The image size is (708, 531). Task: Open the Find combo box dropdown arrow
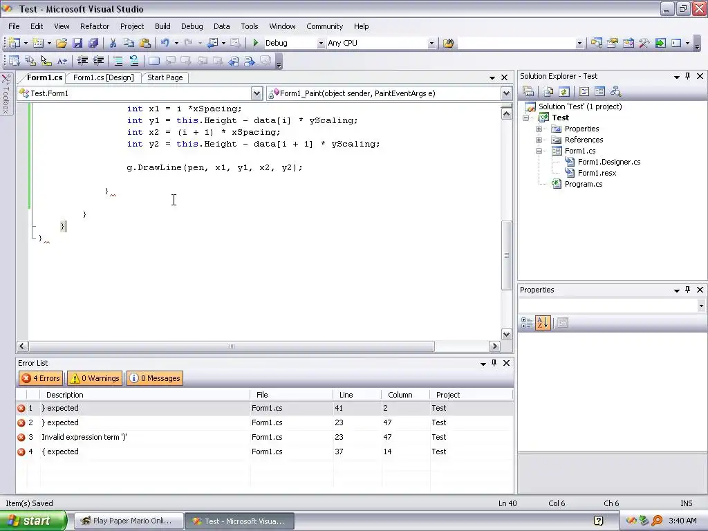pyautogui.click(x=579, y=44)
